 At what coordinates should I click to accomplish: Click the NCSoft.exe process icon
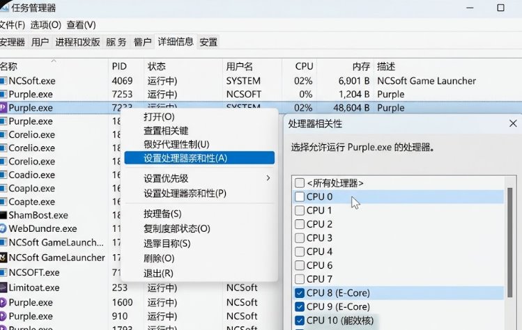coord(3,81)
